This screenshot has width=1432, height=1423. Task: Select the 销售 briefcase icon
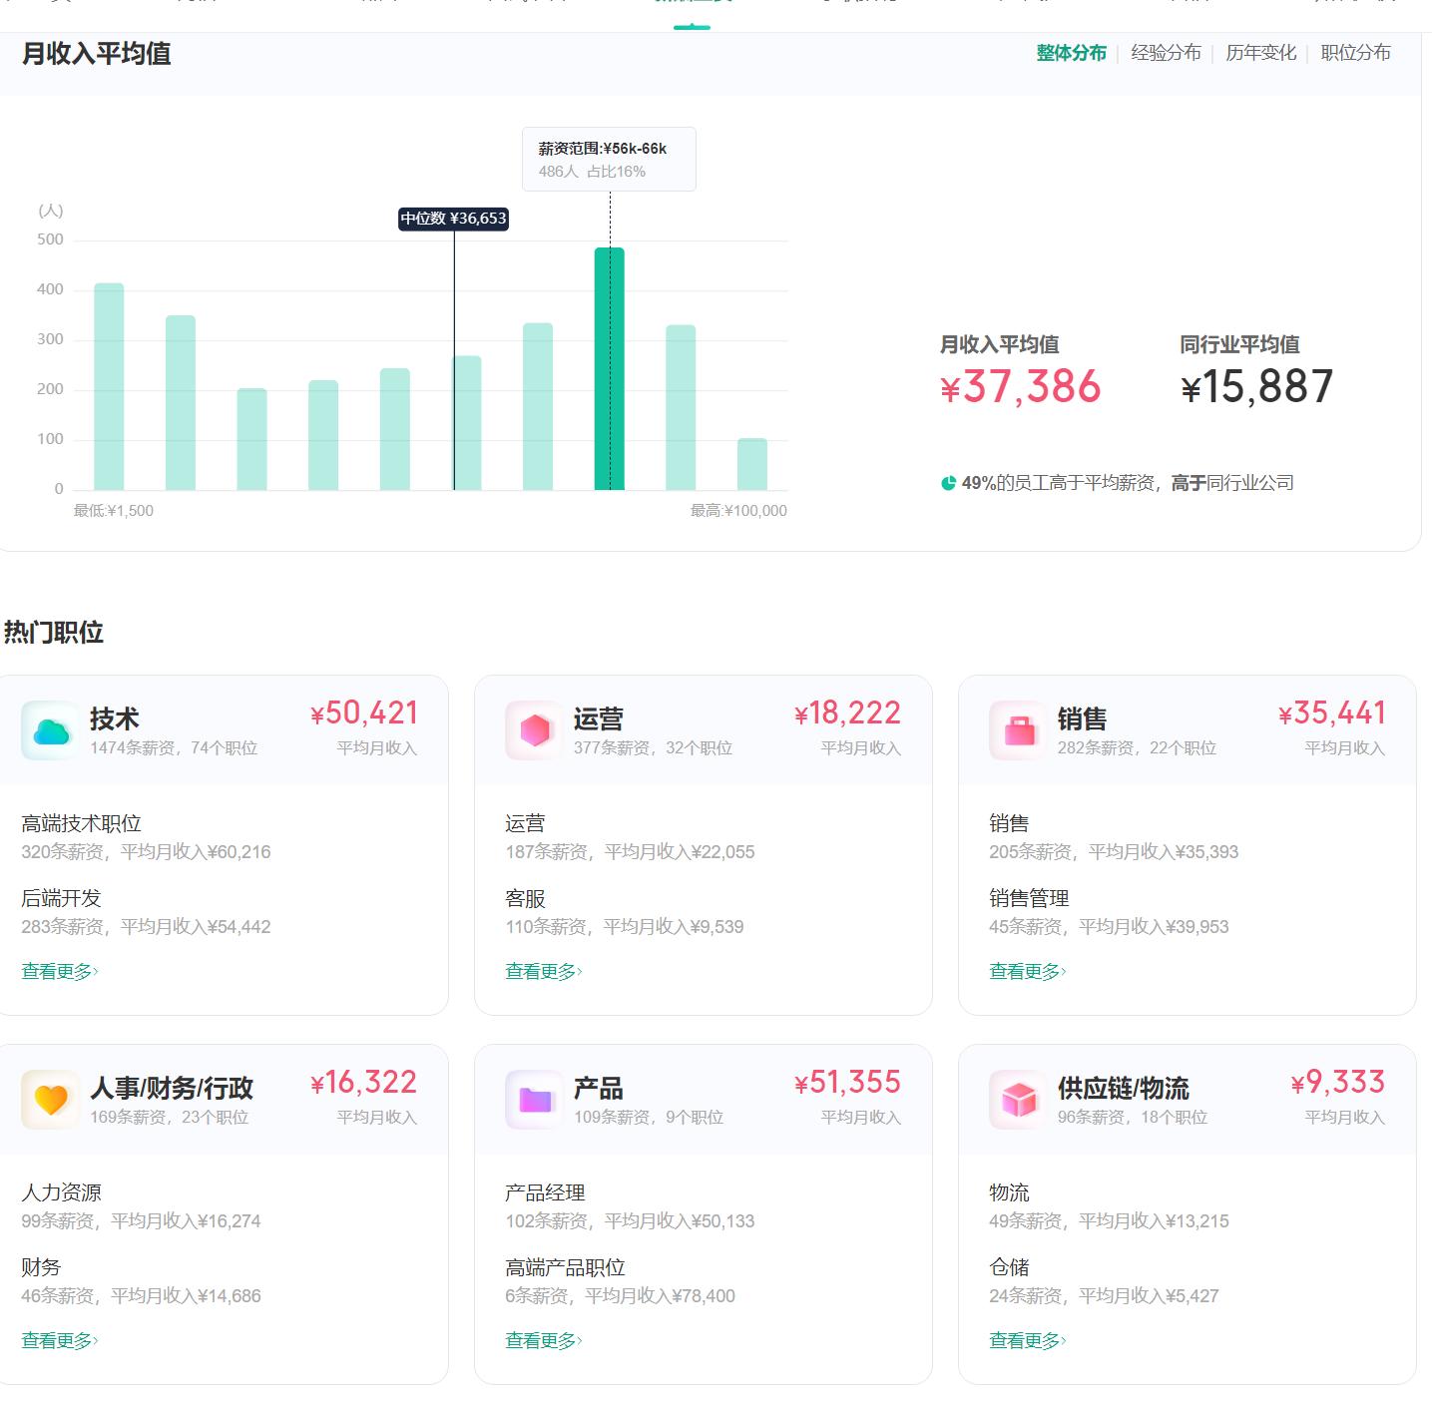pyautogui.click(x=1017, y=729)
